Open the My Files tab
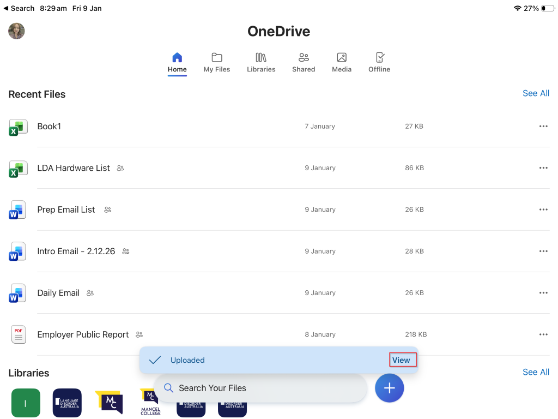The image size is (558, 419). (217, 63)
